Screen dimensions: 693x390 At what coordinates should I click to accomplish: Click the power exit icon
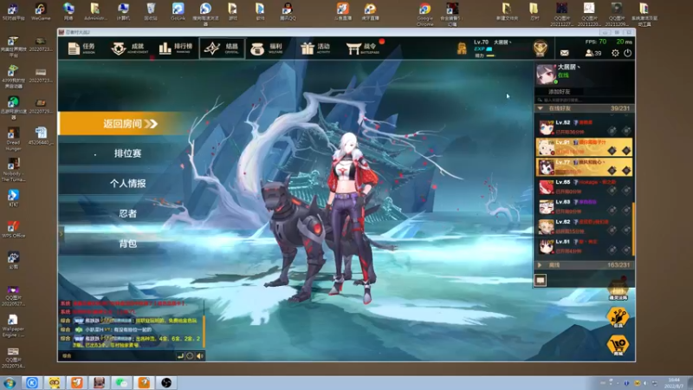pyautogui.click(x=627, y=53)
